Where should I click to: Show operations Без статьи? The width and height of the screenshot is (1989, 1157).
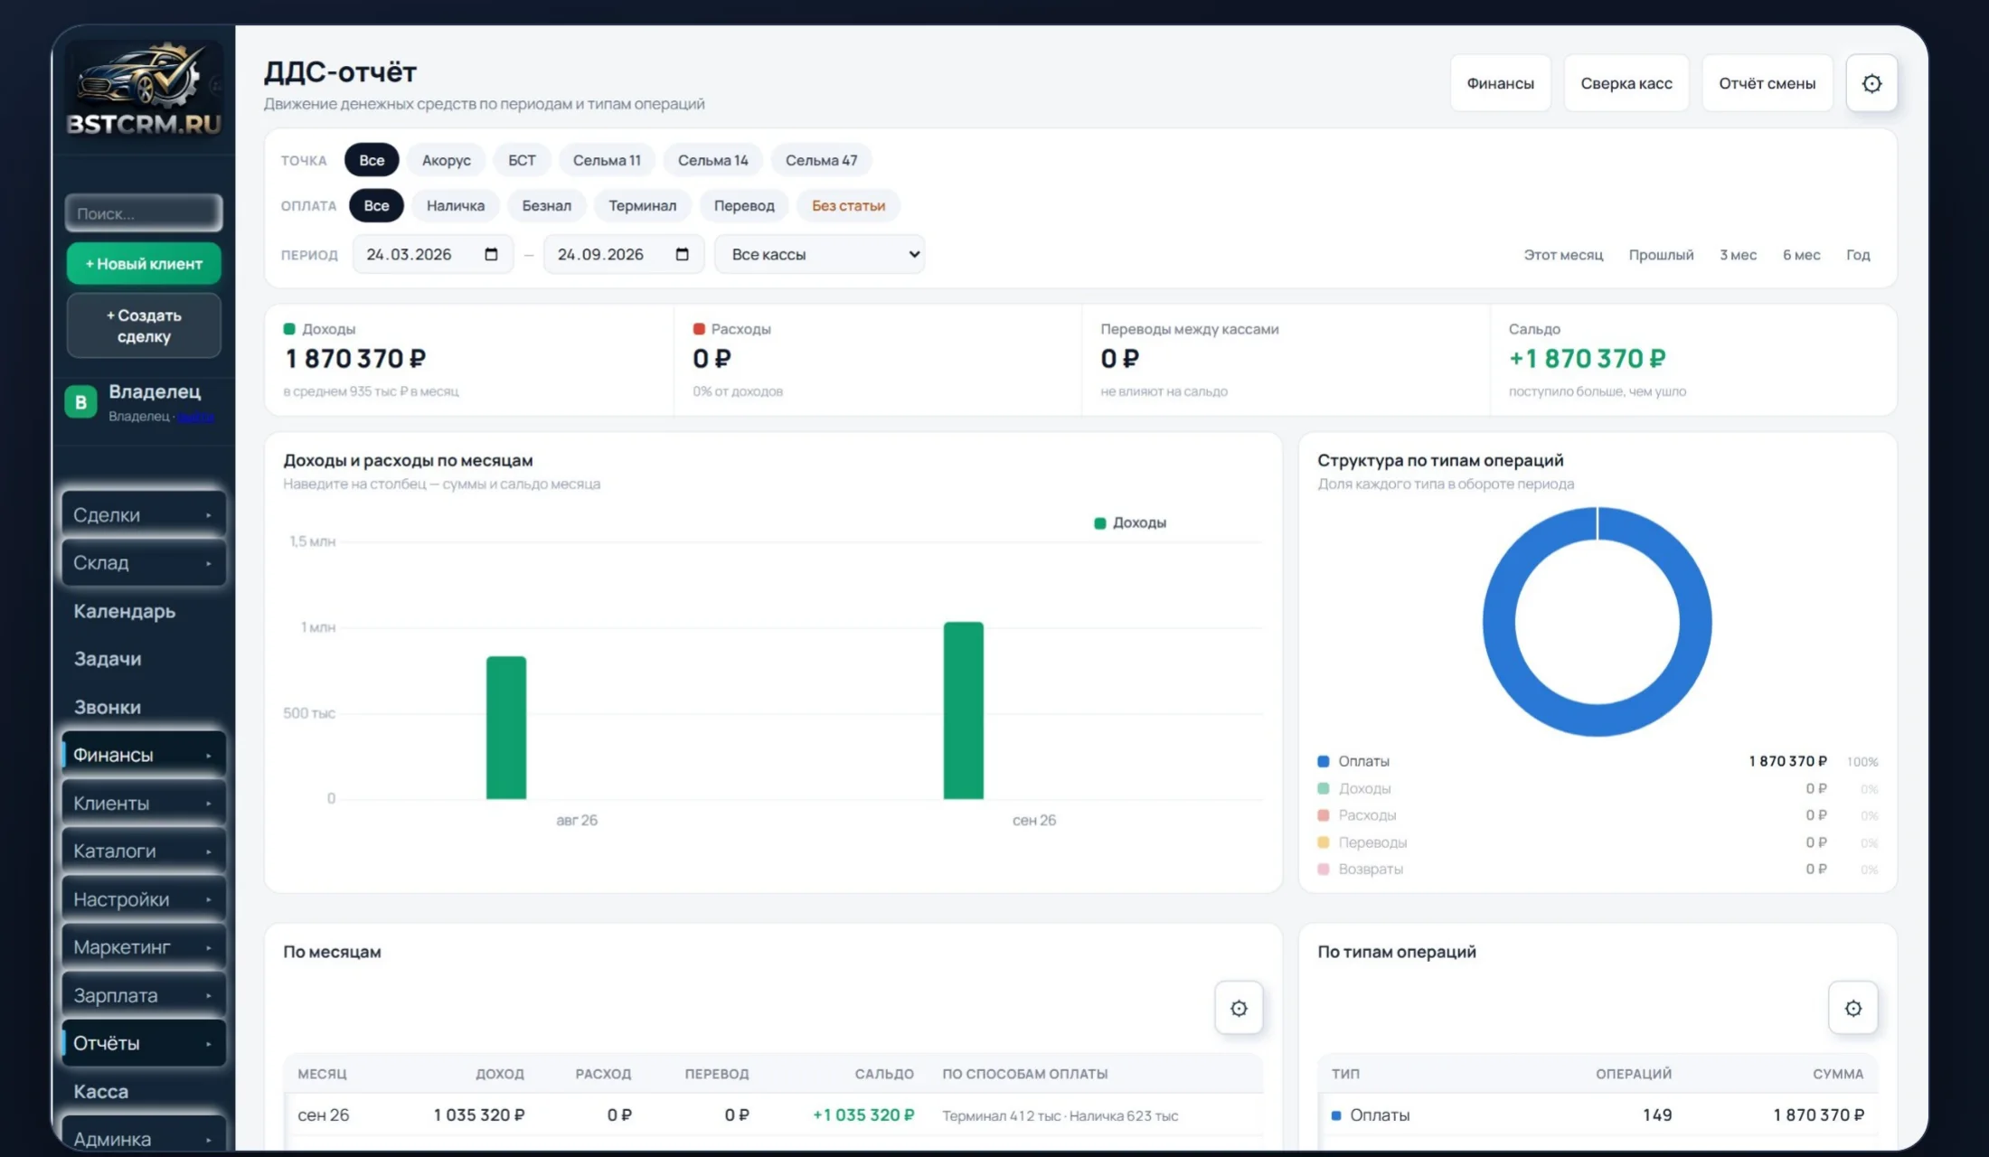848,205
